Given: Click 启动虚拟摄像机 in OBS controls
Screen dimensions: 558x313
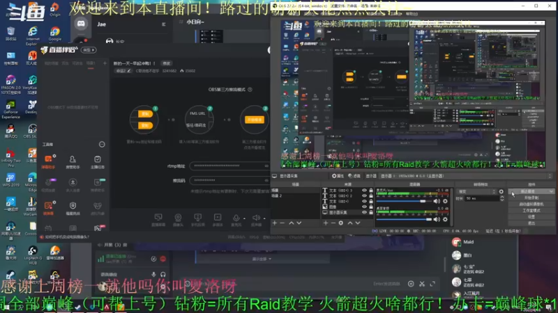Looking at the screenshot, I should (x=531, y=204).
